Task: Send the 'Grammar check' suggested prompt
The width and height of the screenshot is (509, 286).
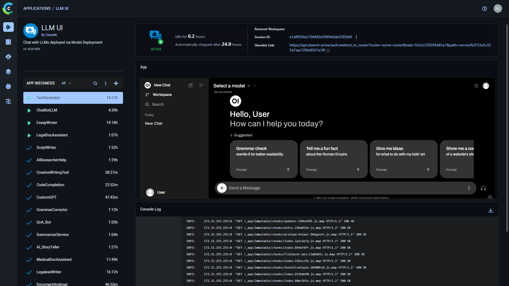Action: click(264, 159)
